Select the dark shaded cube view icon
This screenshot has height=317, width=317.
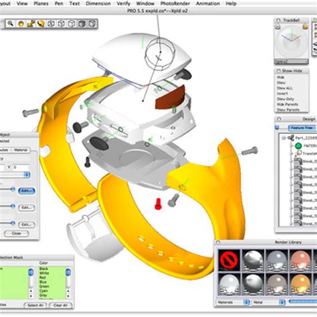pos(82,23)
